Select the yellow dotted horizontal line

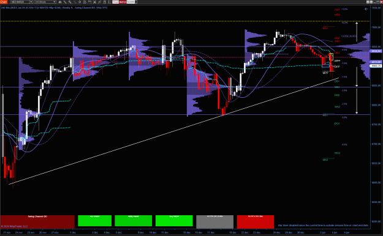click(185, 21)
